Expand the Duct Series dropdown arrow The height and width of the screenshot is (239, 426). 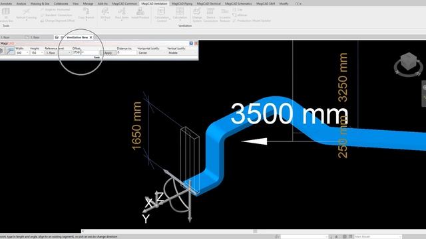[x=121, y=21]
